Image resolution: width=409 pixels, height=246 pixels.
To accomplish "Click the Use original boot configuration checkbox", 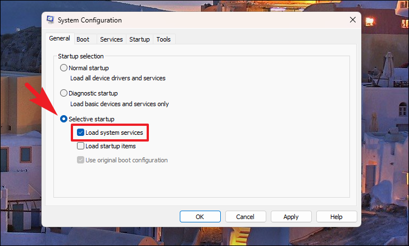I will point(80,160).
